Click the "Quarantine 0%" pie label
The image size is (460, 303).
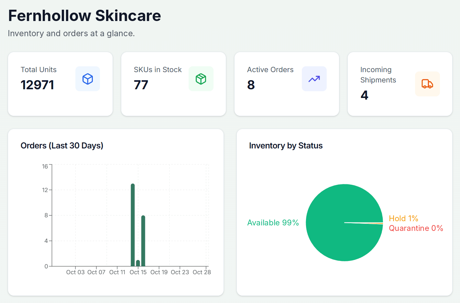[x=416, y=228]
